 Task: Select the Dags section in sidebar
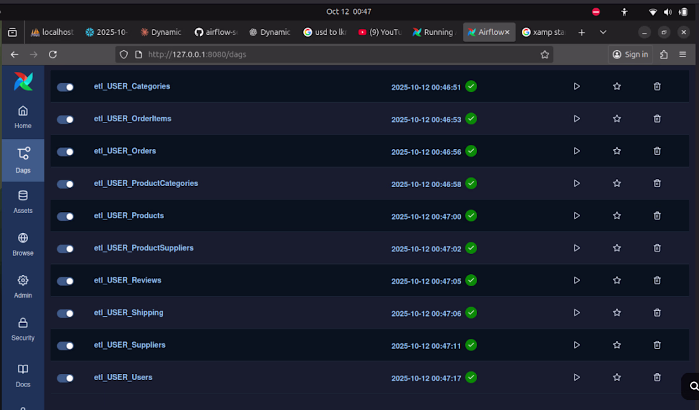click(23, 161)
